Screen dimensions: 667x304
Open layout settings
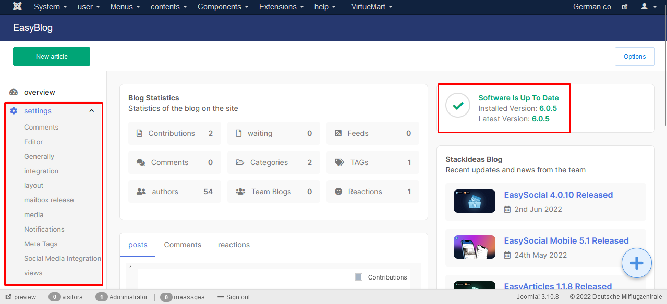click(x=33, y=185)
